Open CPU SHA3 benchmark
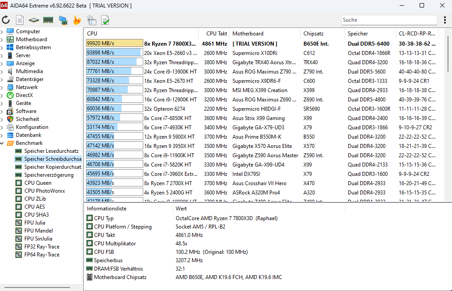The image size is (452, 291). pyautogui.click(x=37, y=215)
